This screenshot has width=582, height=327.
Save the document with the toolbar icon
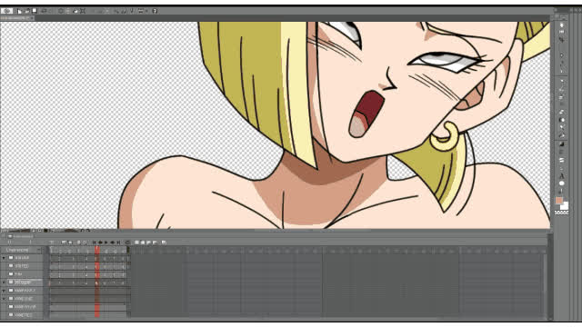pos(35,11)
